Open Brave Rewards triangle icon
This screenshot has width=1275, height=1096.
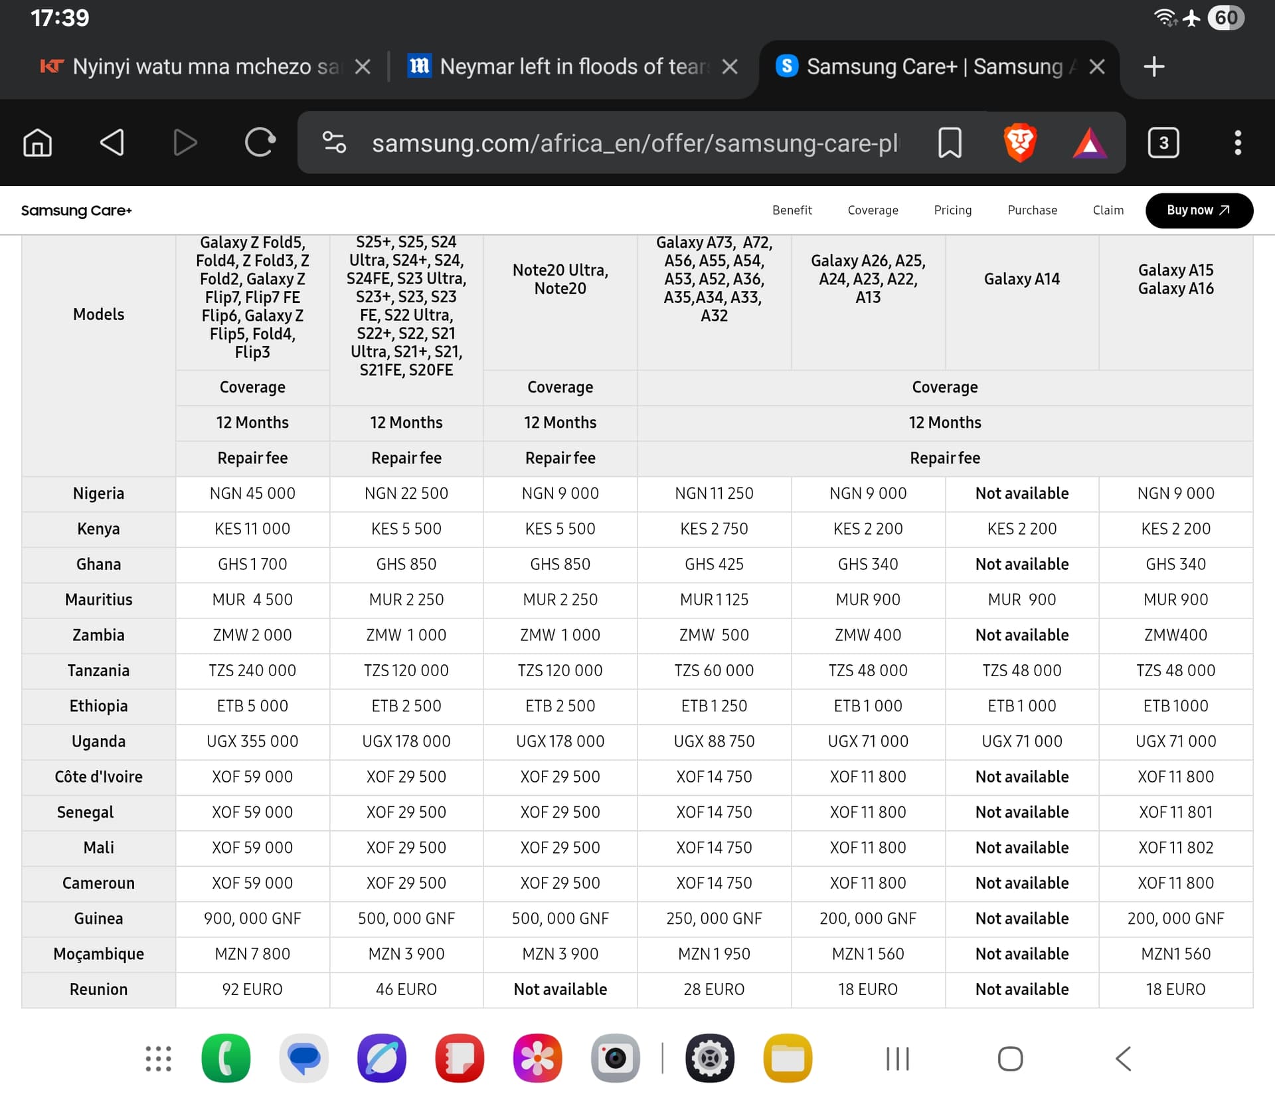(1090, 143)
